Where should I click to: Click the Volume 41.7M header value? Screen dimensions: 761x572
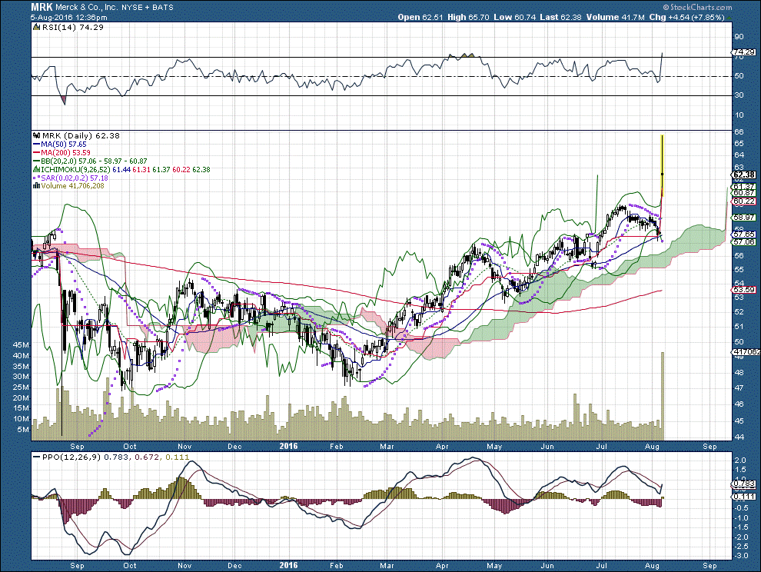616,17
